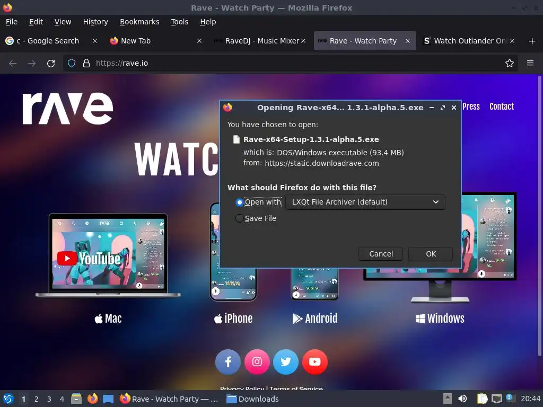The width and height of the screenshot is (543, 407).
Task: Show site security lock info
Action: (x=86, y=64)
